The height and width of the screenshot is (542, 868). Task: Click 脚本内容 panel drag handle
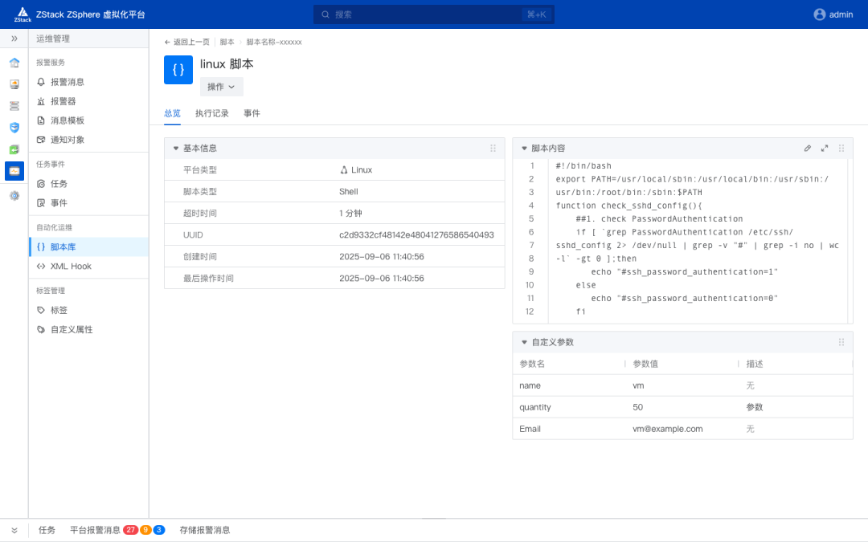point(841,149)
